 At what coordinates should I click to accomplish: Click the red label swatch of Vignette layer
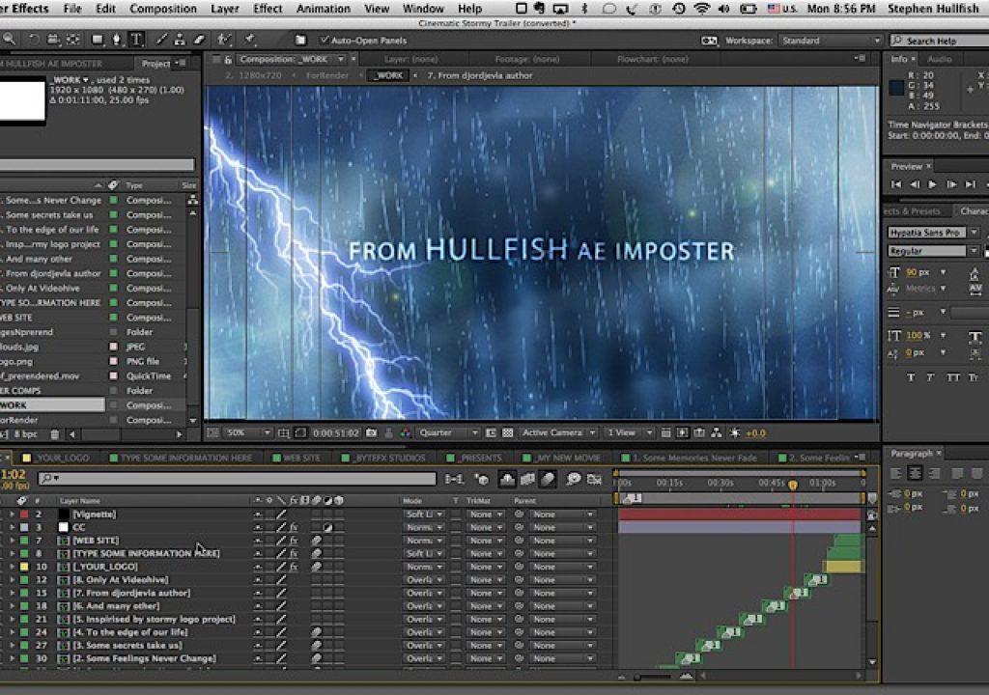pos(24,514)
